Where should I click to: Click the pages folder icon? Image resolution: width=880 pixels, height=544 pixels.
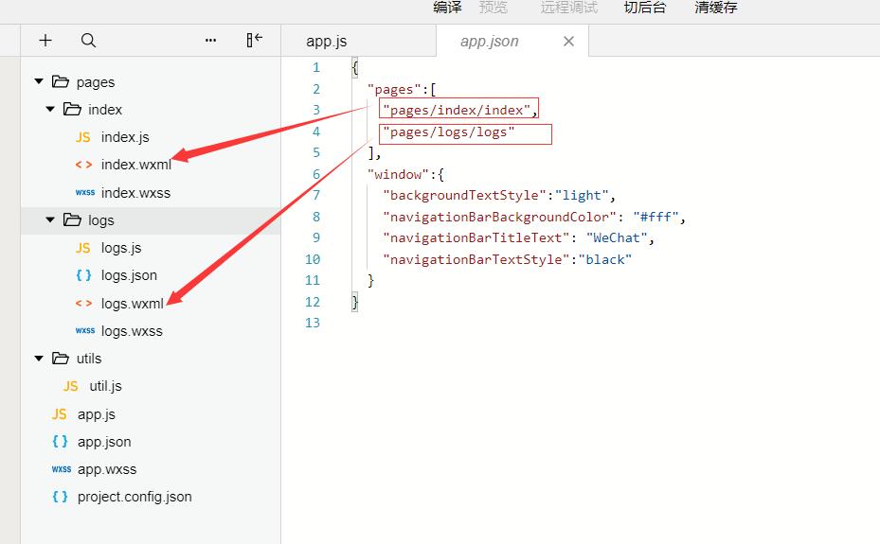[60, 81]
